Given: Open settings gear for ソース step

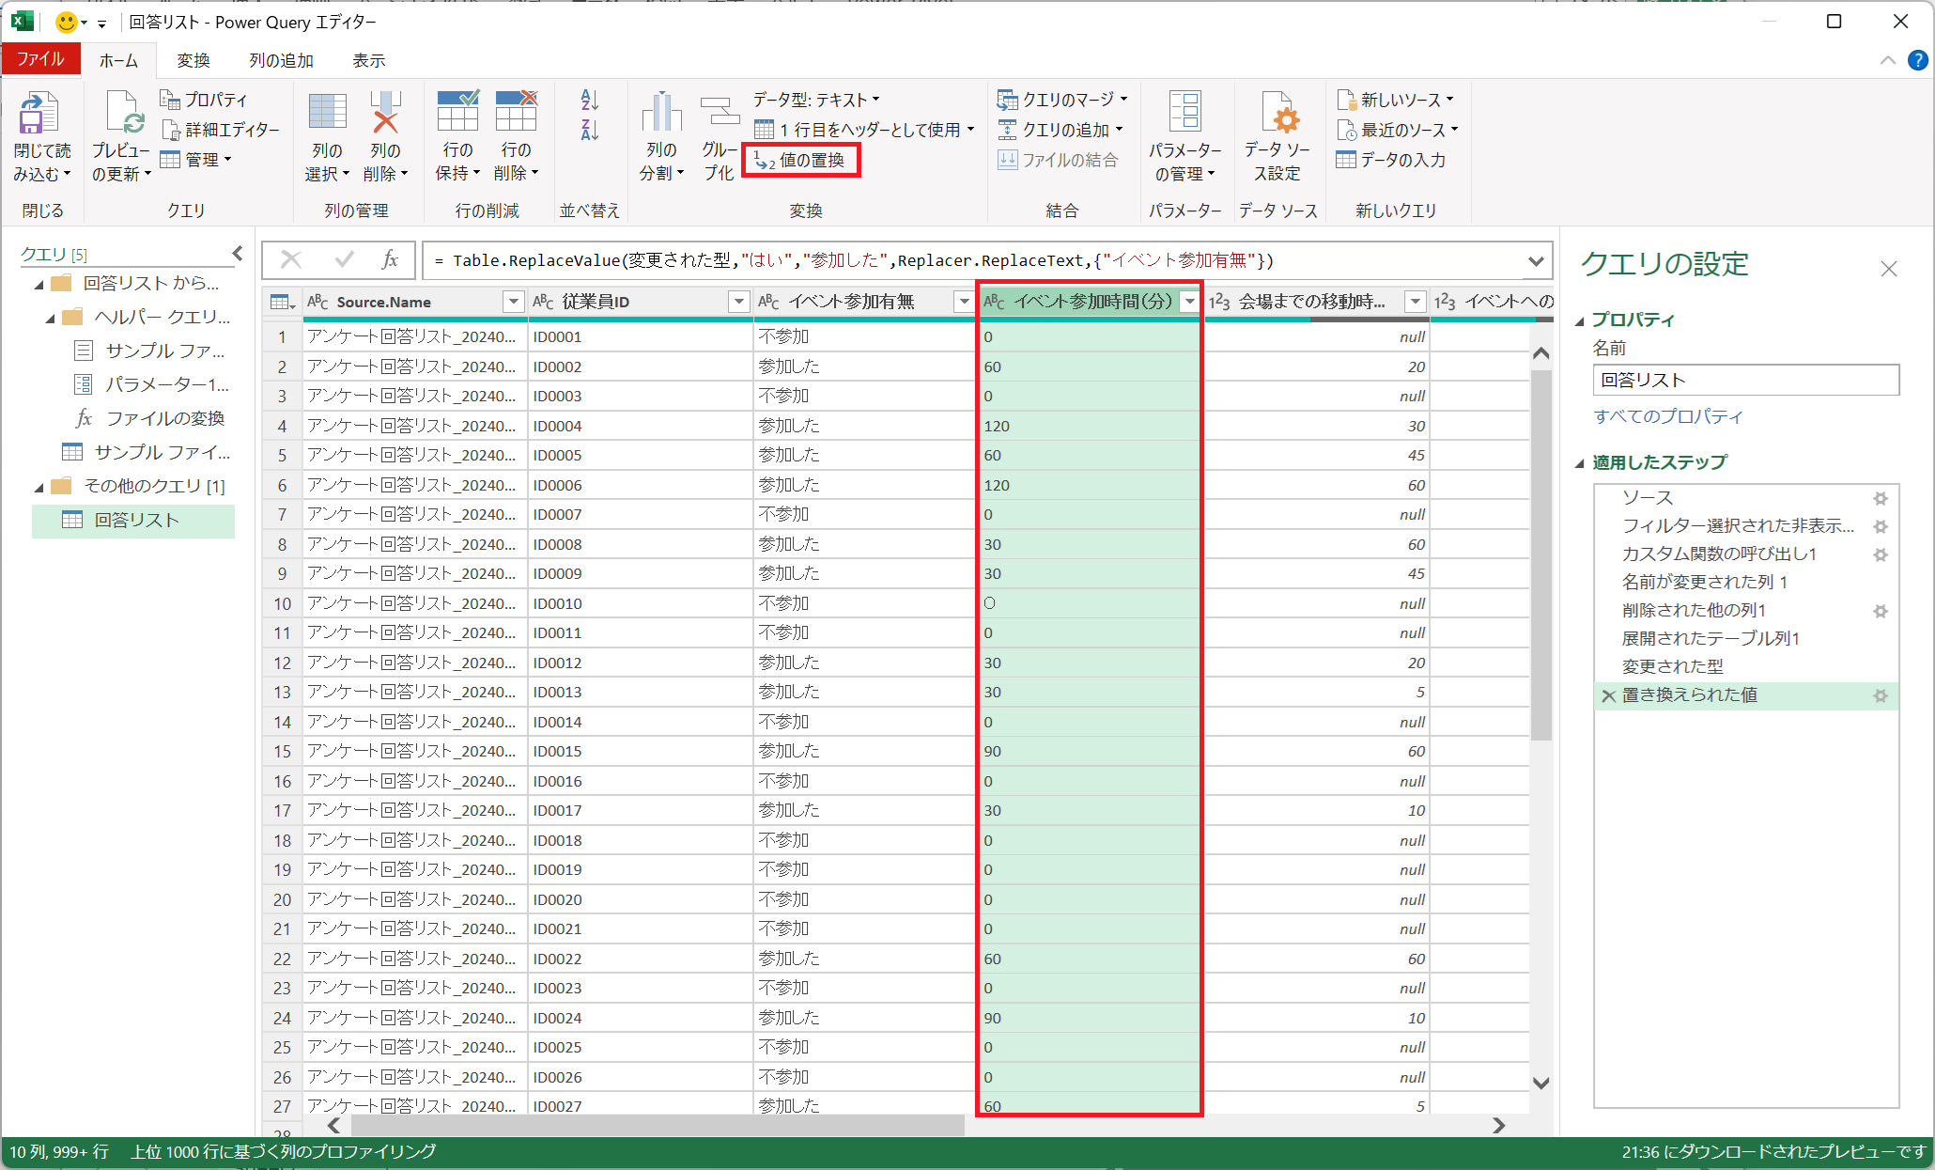Looking at the screenshot, I should pyautogui.click(x=1881, y=498).
